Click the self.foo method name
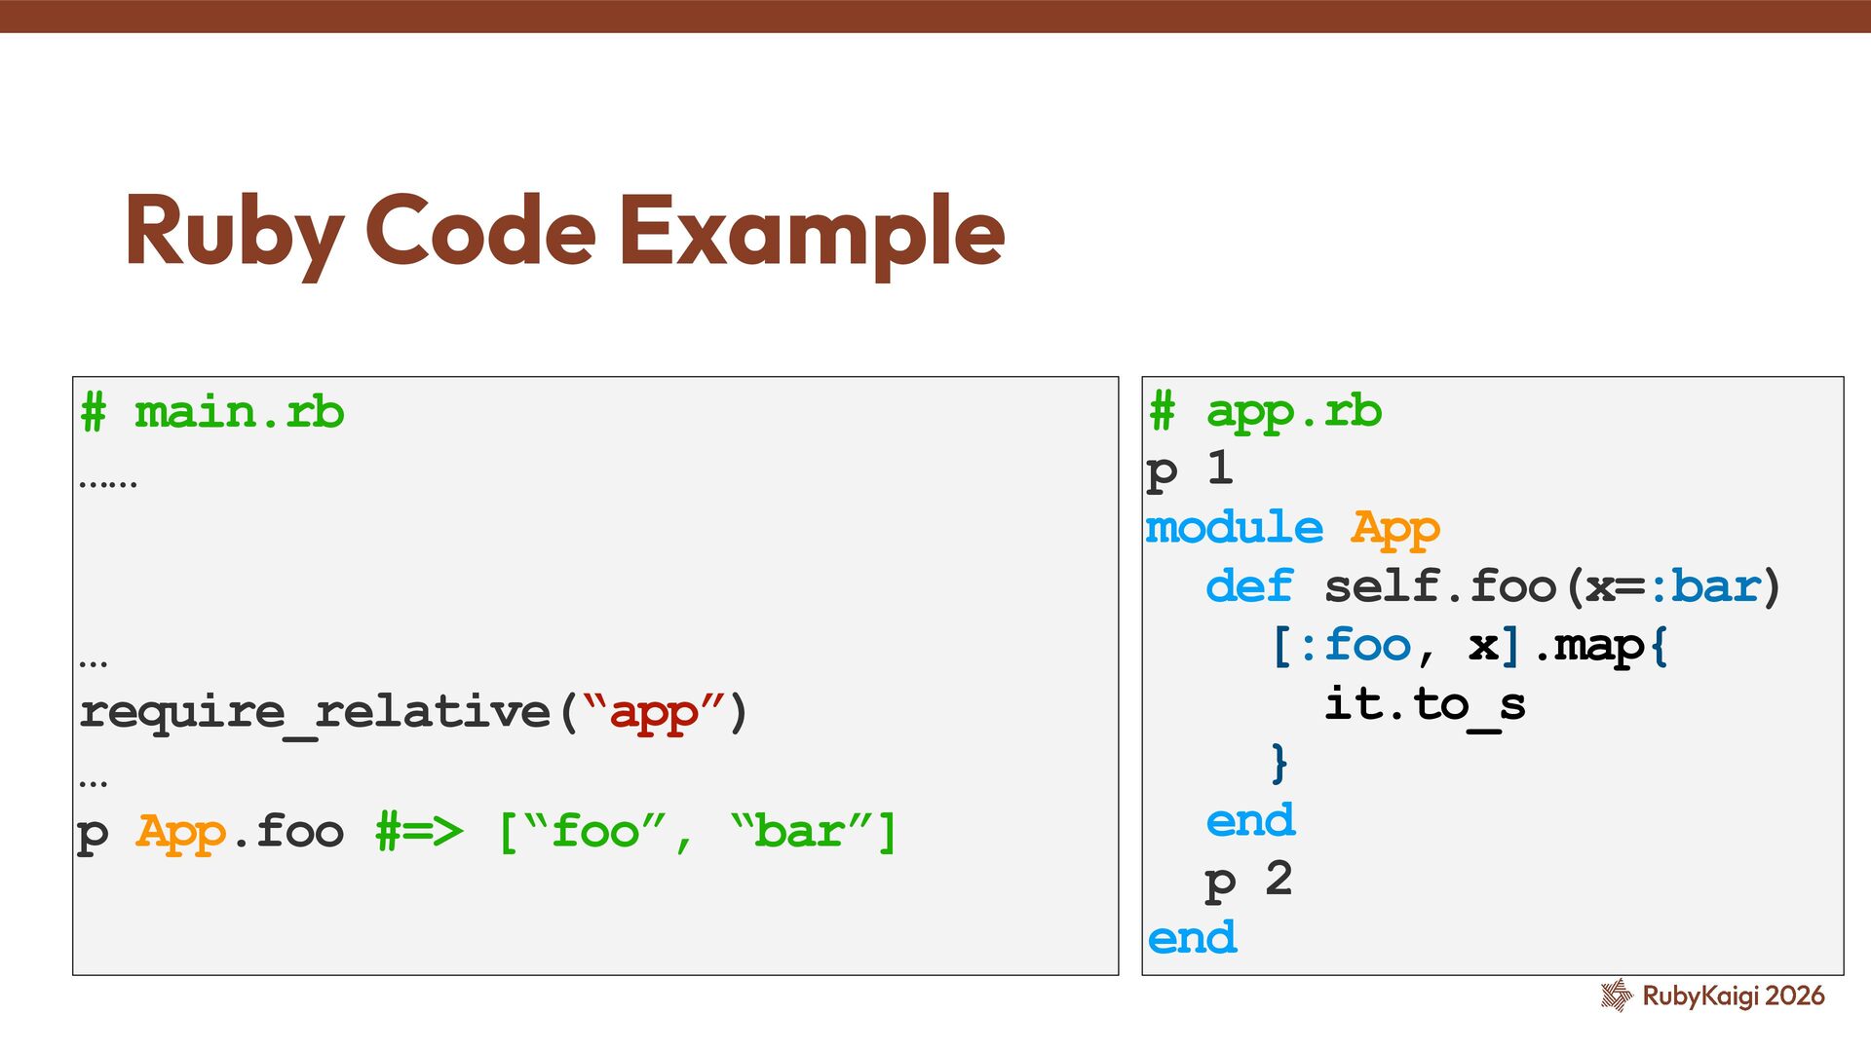Image resolution: width=1871 pixels, height=1052 pixels. [x=1439, y=586]
